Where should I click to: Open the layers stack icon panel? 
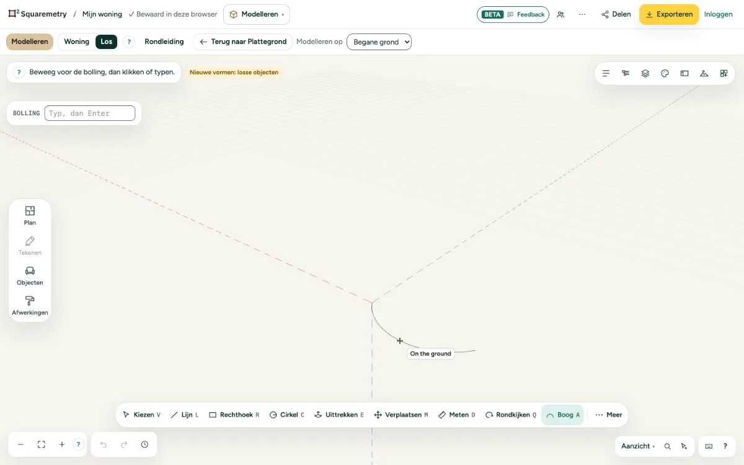click(x=645, y=73)
